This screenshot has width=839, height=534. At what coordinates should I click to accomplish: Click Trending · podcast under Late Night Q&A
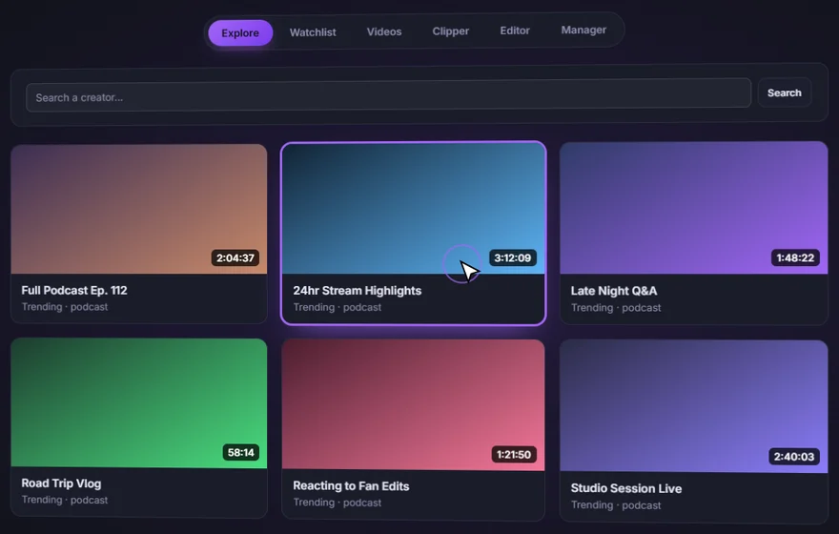tap(616, 308)
